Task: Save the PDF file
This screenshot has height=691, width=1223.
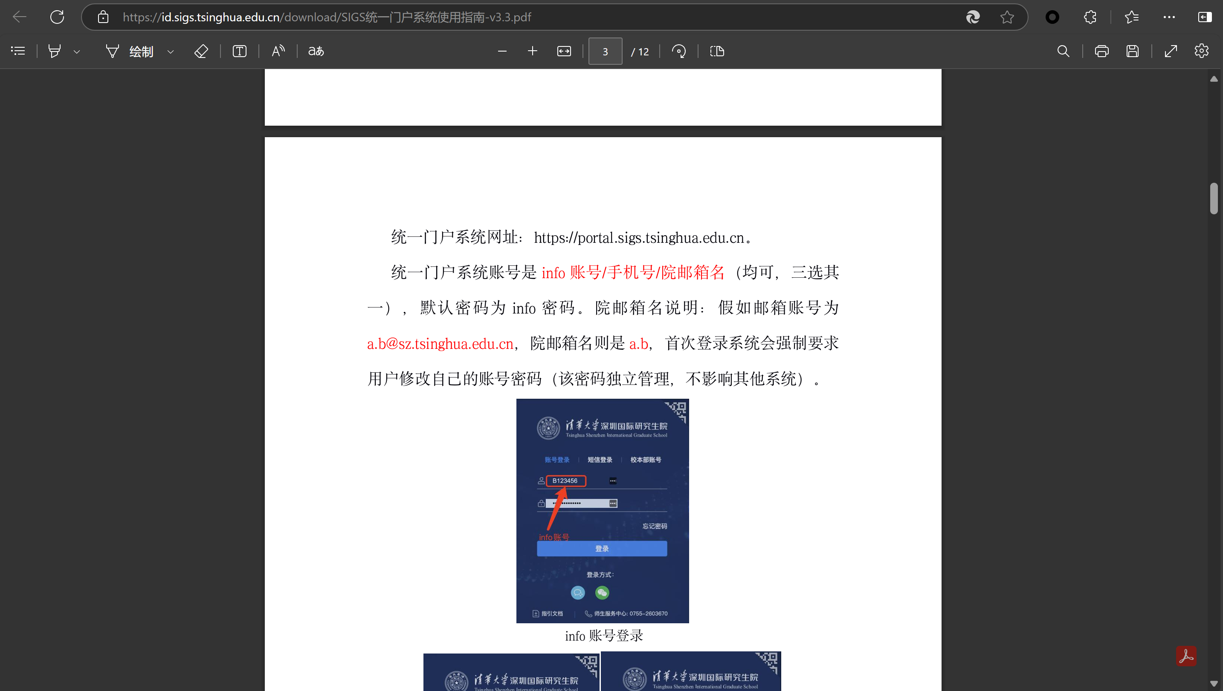Action: tap(1132, 51)
